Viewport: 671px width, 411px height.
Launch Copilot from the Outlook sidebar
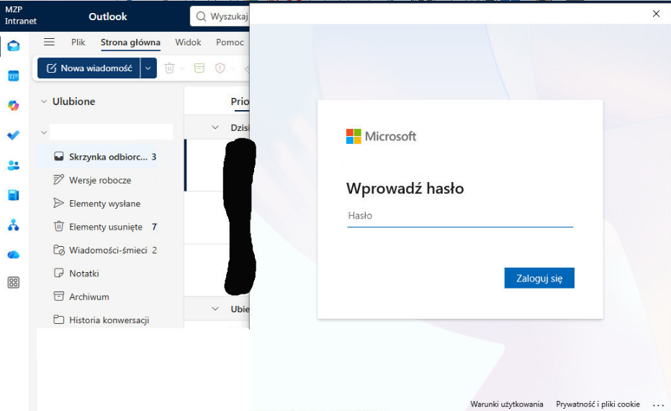click(x=13, y=106)
